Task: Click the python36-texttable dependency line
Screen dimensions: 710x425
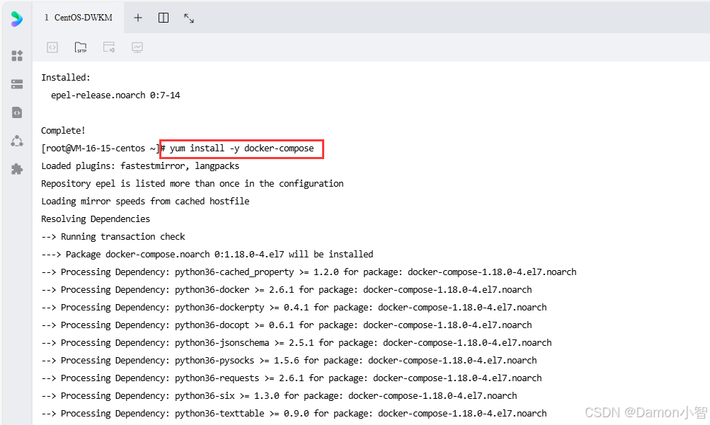Action: pyautogui.click(x=294, y=413)
